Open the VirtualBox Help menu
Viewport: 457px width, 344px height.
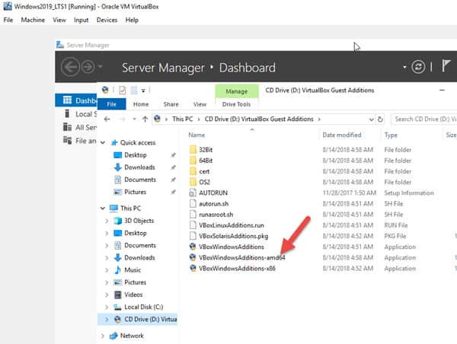click(132, 20)
